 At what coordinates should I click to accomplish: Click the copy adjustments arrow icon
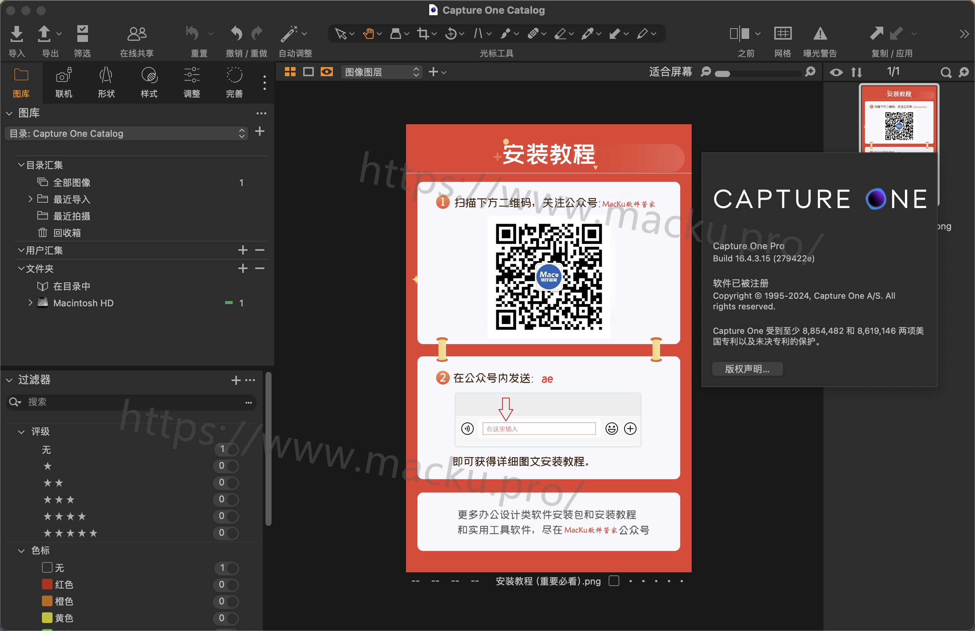click(876, 34)
